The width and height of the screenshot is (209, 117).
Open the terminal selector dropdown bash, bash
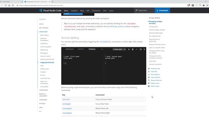pyautogui.click(x=119, y=49)
